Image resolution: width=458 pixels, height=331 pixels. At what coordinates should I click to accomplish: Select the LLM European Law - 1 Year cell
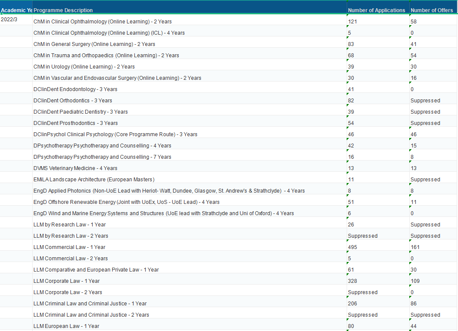tap(66, 326)
